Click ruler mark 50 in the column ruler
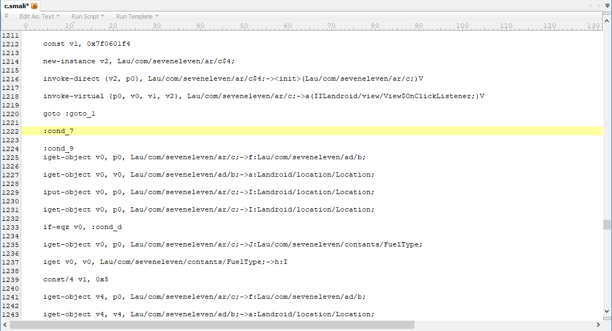The width and height of the screenshot is (612, 331). [x=244, y=26]
